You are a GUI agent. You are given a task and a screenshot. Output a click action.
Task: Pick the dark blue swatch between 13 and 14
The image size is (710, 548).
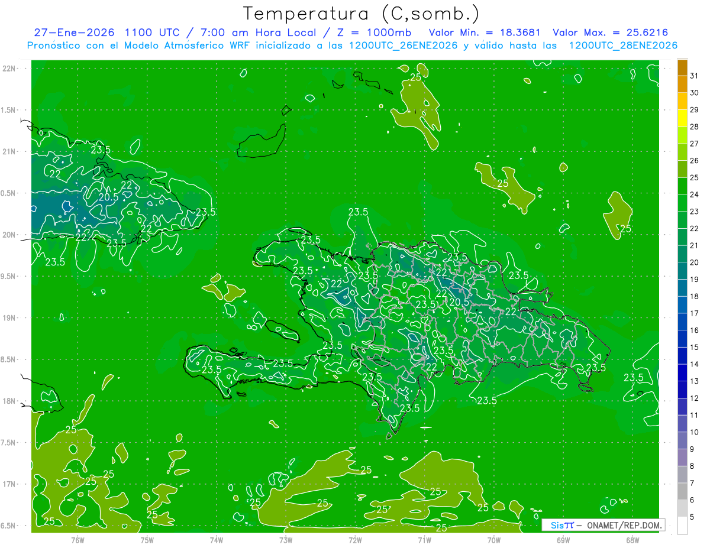tap(682, 372)
